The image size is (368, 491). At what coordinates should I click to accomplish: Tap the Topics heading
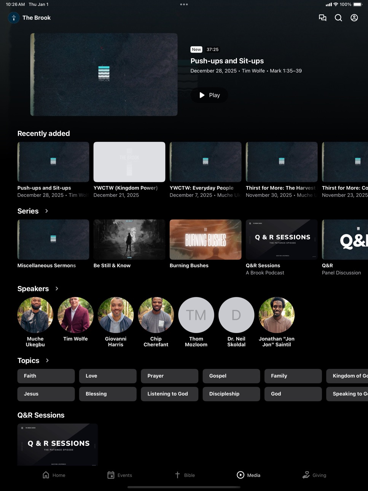coord(29,360)
